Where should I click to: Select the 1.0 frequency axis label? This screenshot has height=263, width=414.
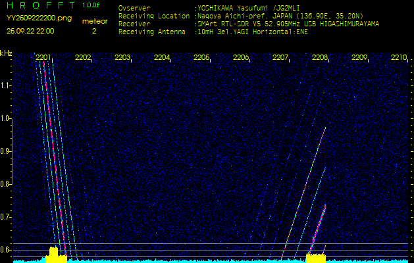[x=6, y=119]
